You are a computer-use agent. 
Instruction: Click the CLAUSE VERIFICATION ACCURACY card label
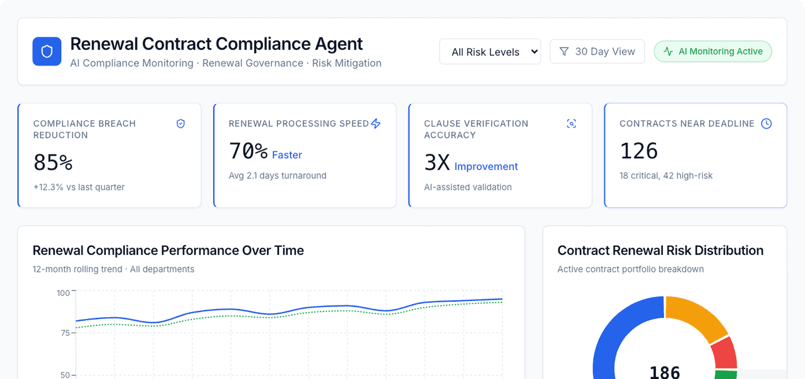tap(476, 129)
